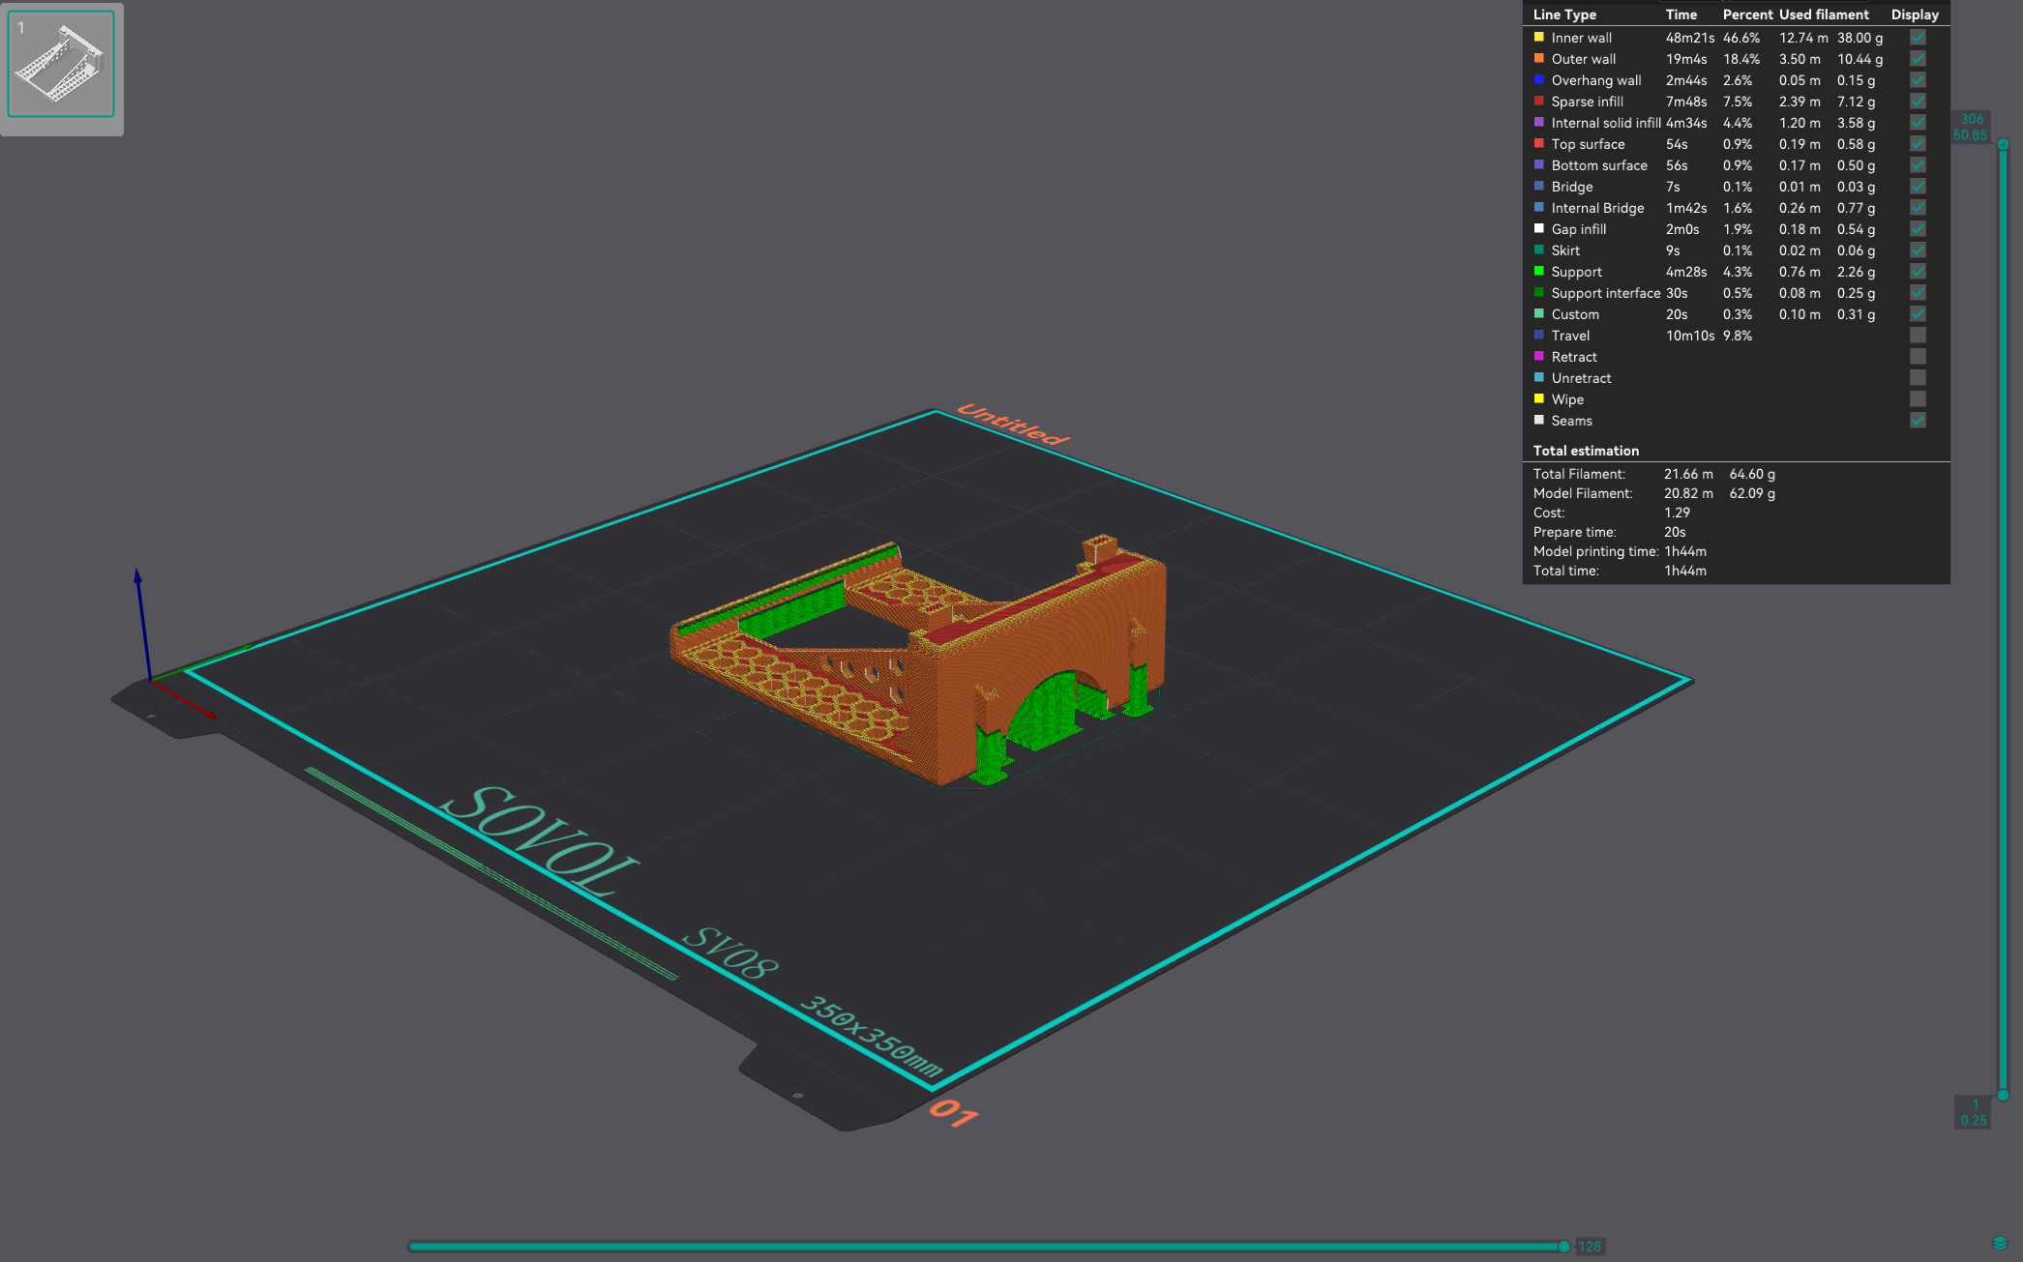Click the layers icon at bottom right

click(x=2000, y=1244)
